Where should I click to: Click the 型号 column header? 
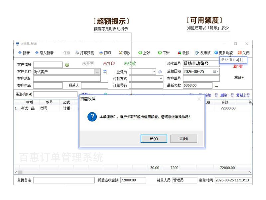click(49, 102)
